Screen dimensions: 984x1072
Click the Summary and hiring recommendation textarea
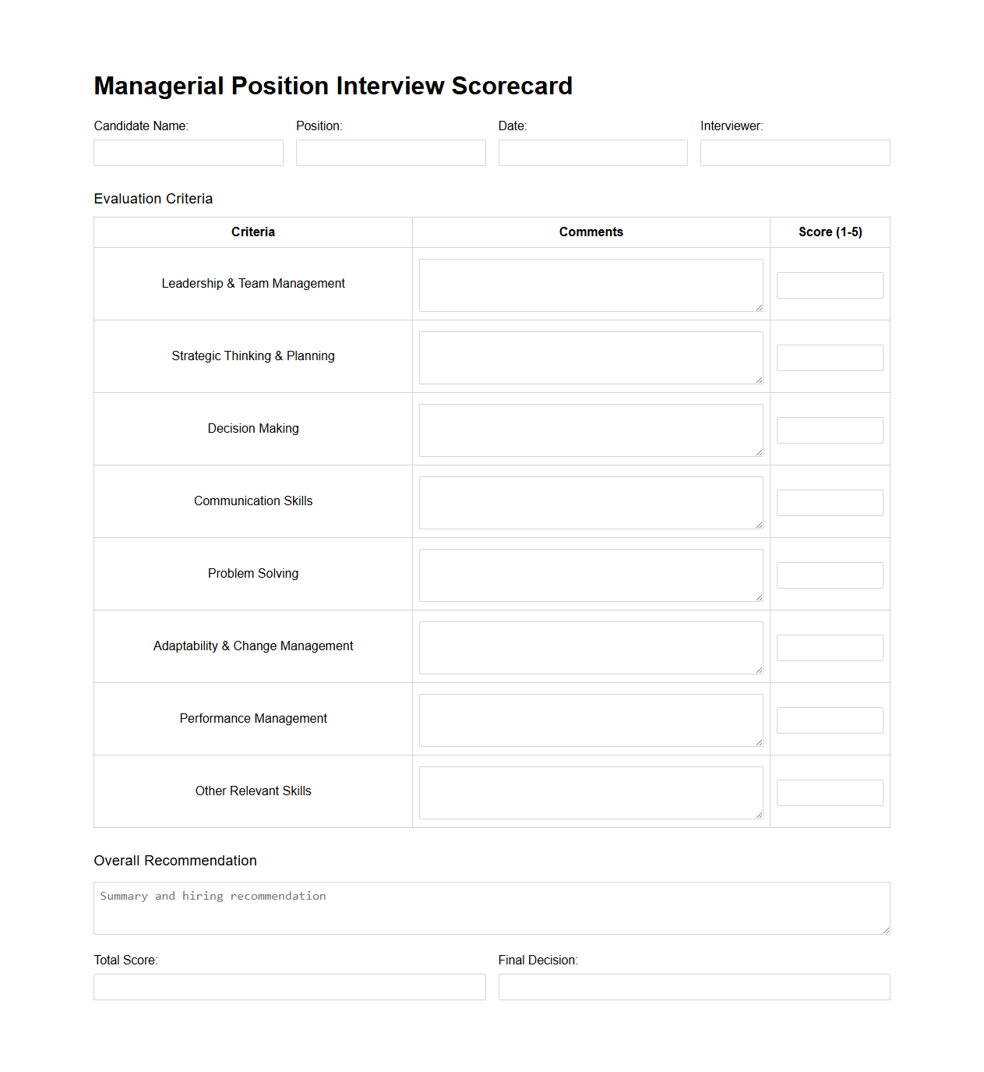click(x=492, y=907)
